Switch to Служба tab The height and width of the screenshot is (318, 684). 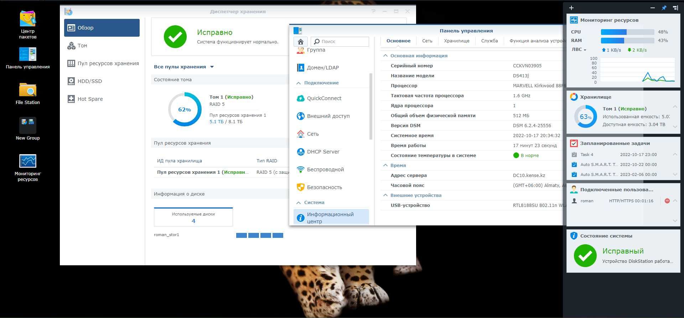pos(489,41)
